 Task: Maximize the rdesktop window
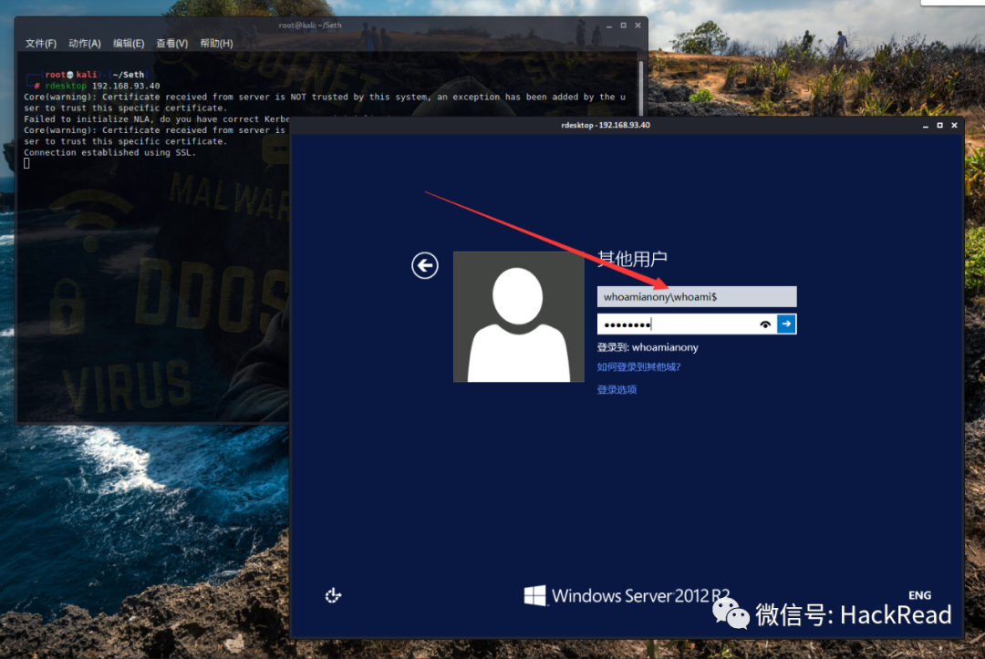(939, 126)
